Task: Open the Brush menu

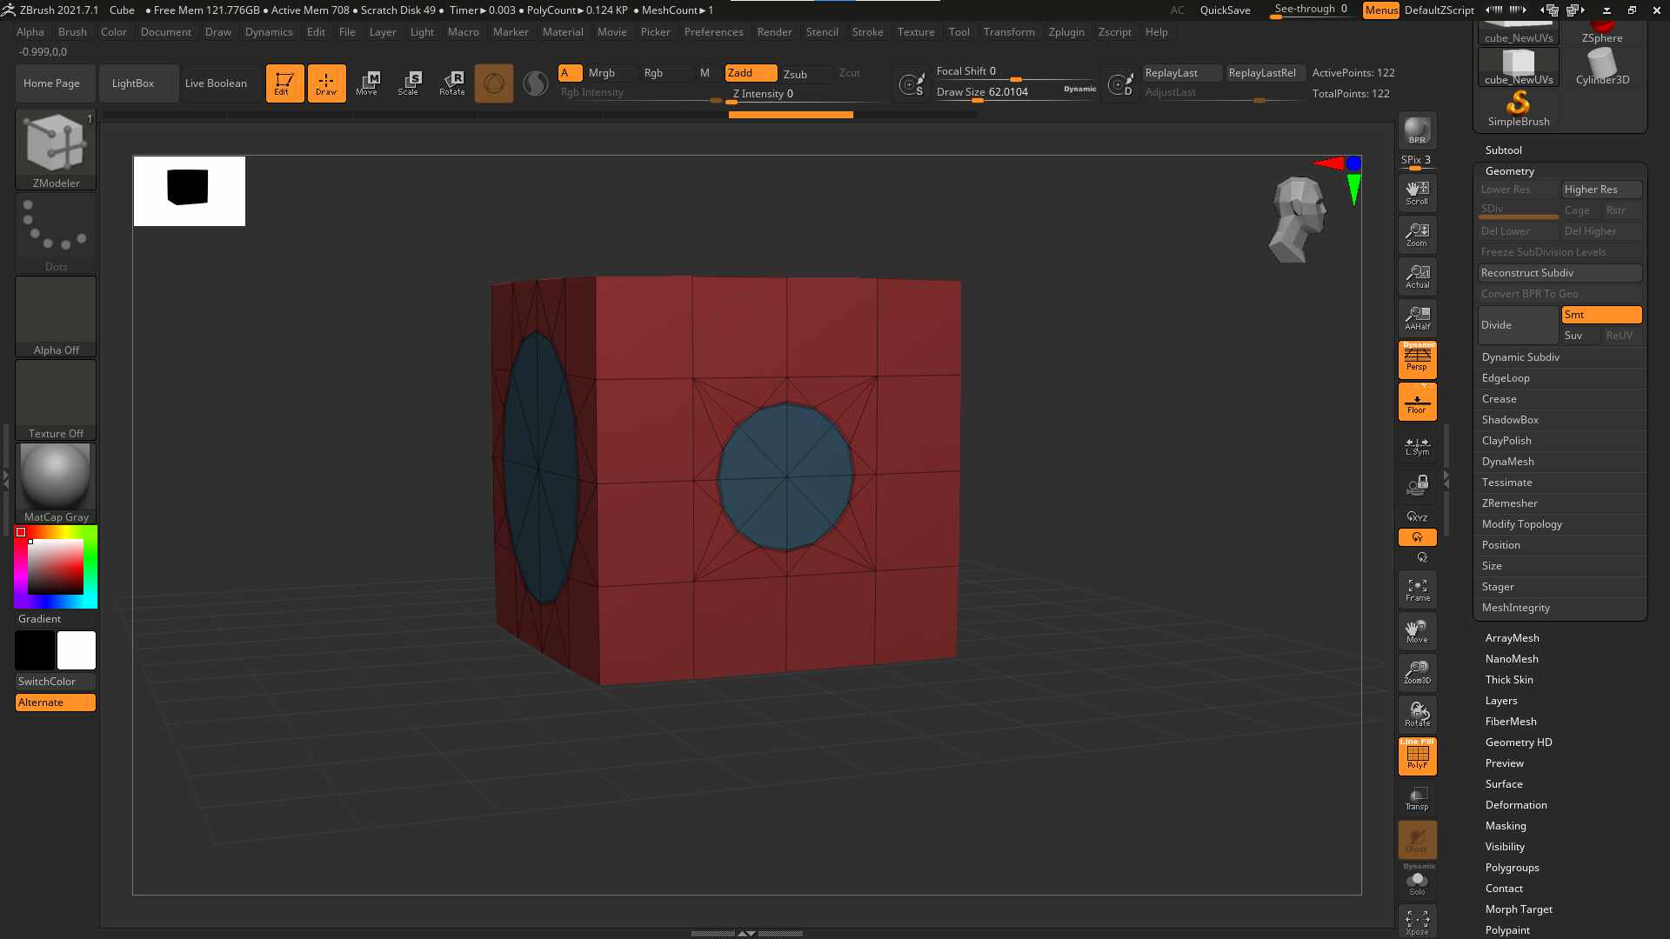Action: coord(72,32)
